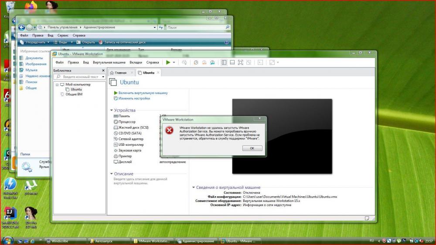Select the CD/DVD (SATA) device
The width and height of the screenshot is (436, 245).
(x=127, y=133)
